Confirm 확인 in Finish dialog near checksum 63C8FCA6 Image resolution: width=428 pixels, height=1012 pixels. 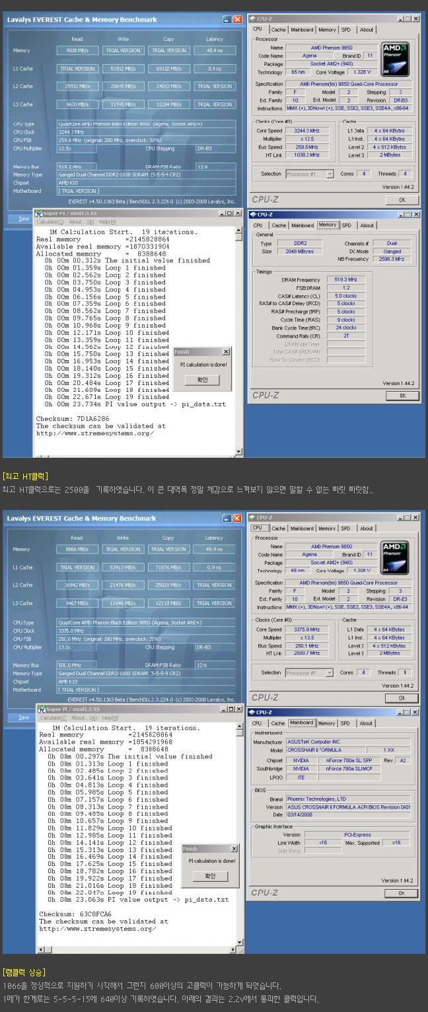(211, 877)
